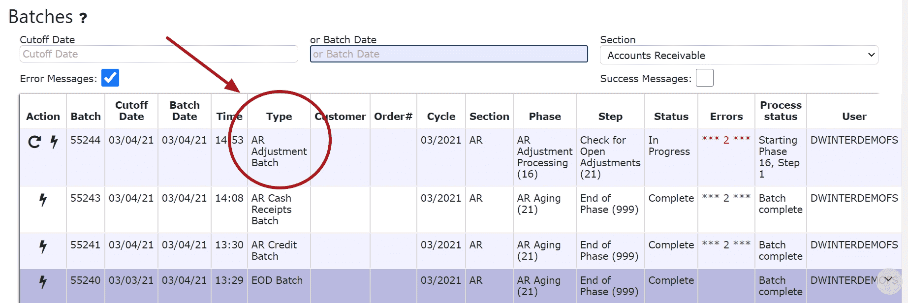Click into the Cutoff Date input field
Image resolution: width=908 pixels, height=303 pixels.
[159, 54]
